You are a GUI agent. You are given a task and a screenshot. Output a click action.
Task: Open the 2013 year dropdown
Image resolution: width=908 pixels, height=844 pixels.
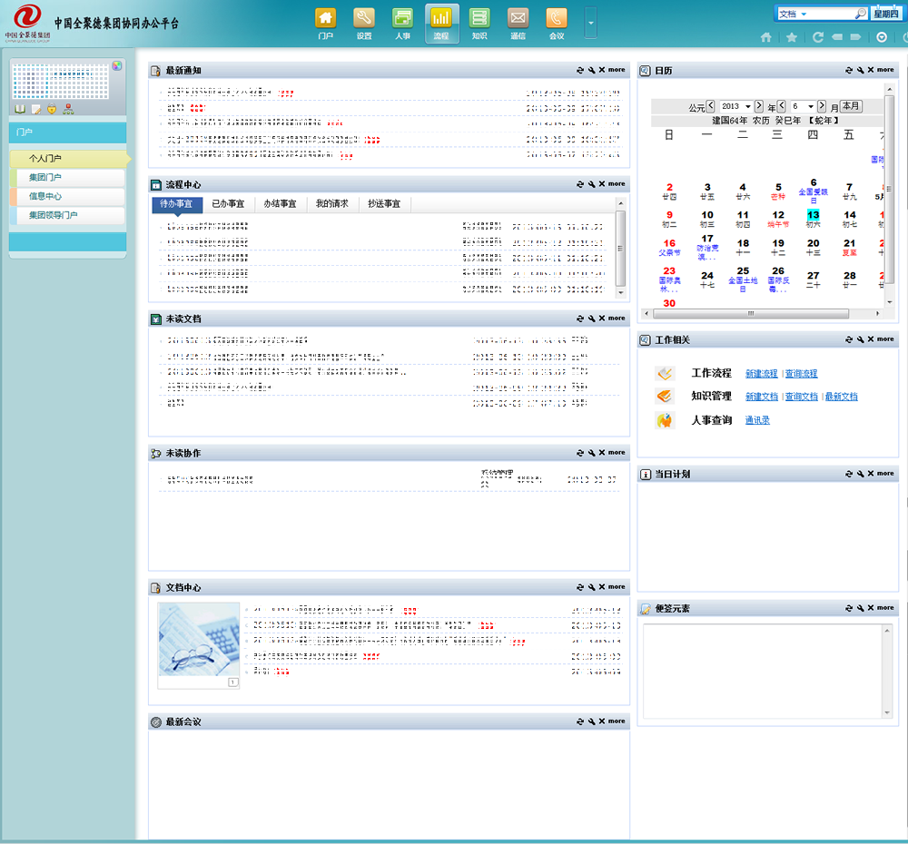pos(735,106)
